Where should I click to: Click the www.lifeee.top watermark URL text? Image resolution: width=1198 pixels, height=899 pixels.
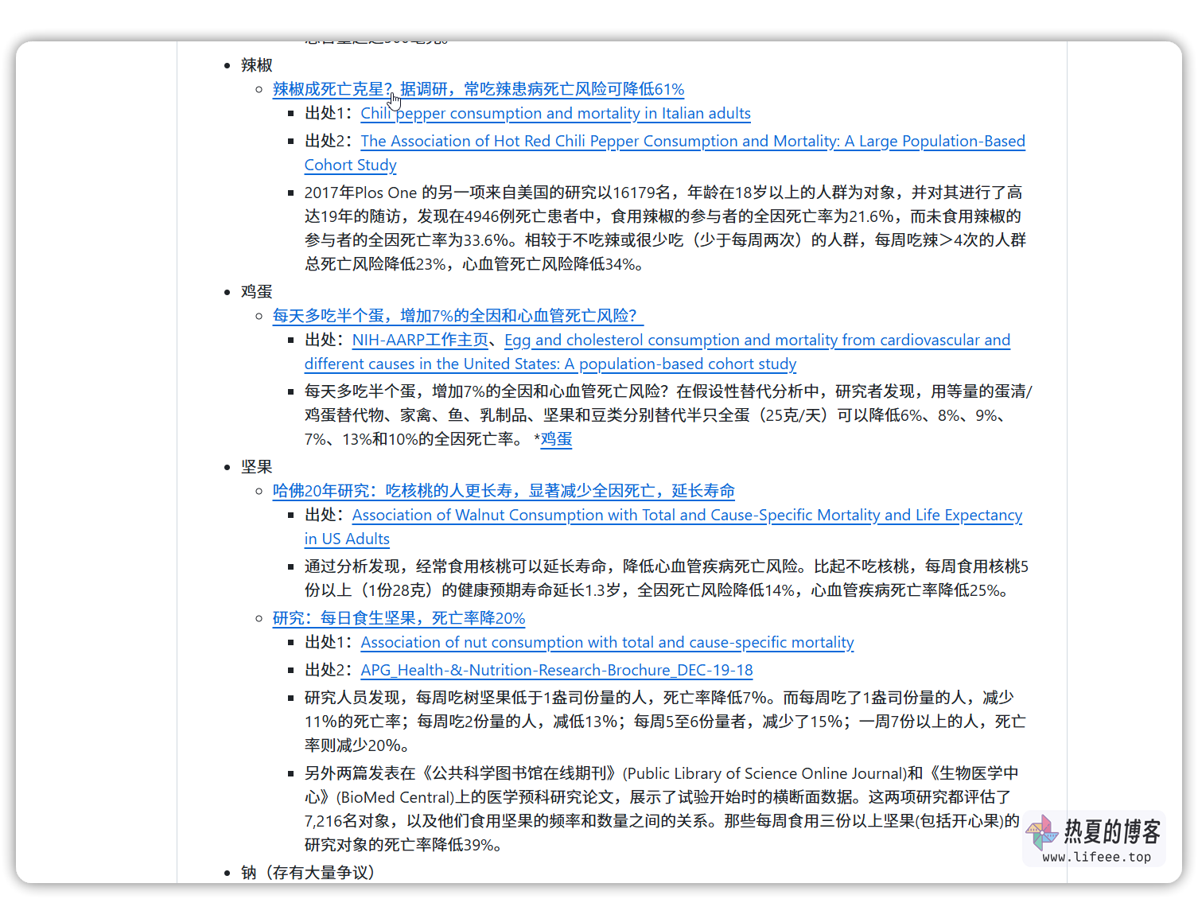point(1096,858)
